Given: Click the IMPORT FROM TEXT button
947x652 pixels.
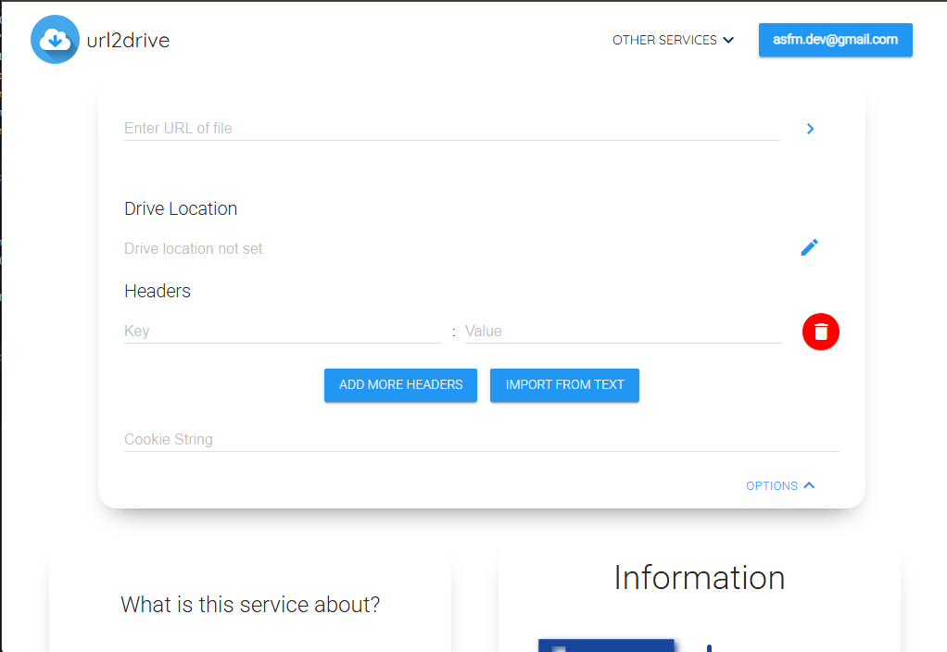Looking at the screenshot, I should [564, 384].
